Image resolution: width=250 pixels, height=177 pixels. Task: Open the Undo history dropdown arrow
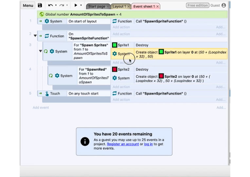(56, 5)
